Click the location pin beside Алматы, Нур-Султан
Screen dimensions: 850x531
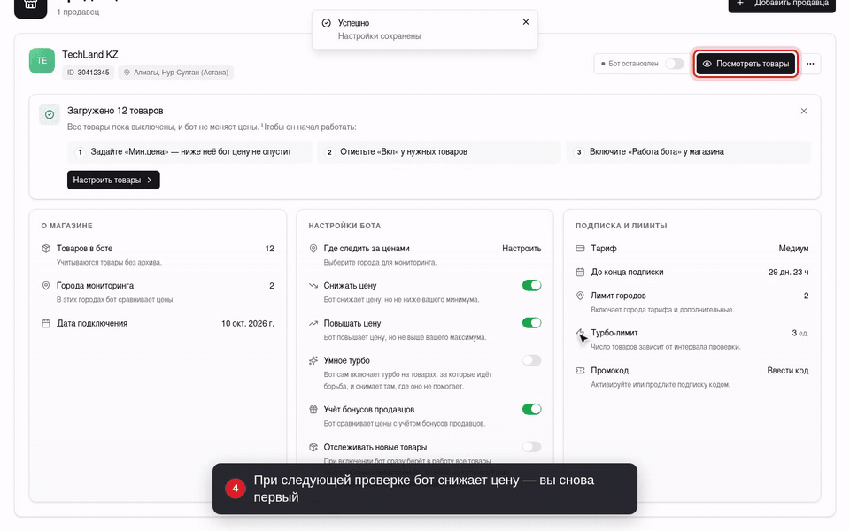click(x=127, y=73)
